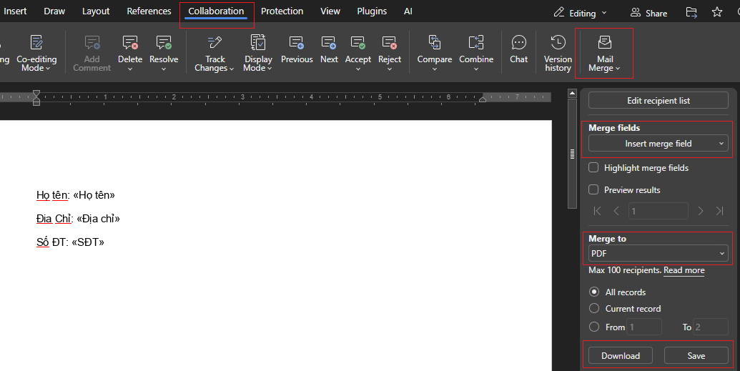Select the From range radio button
This screenshot has width=740, height=371.
pyautogui.click(x=594, y=327)
